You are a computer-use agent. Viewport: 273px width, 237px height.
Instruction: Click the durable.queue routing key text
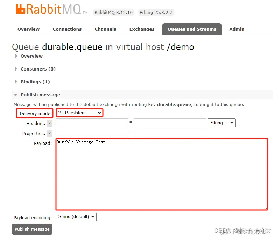(x=174, y=104)
